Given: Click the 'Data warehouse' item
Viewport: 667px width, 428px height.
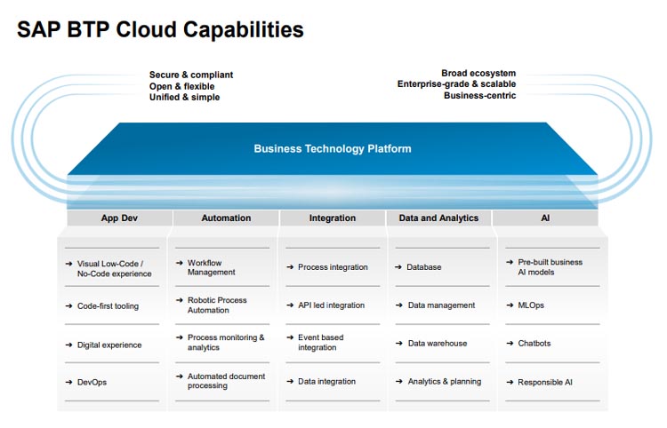Looking at the screenshot, I should point(438,343).
